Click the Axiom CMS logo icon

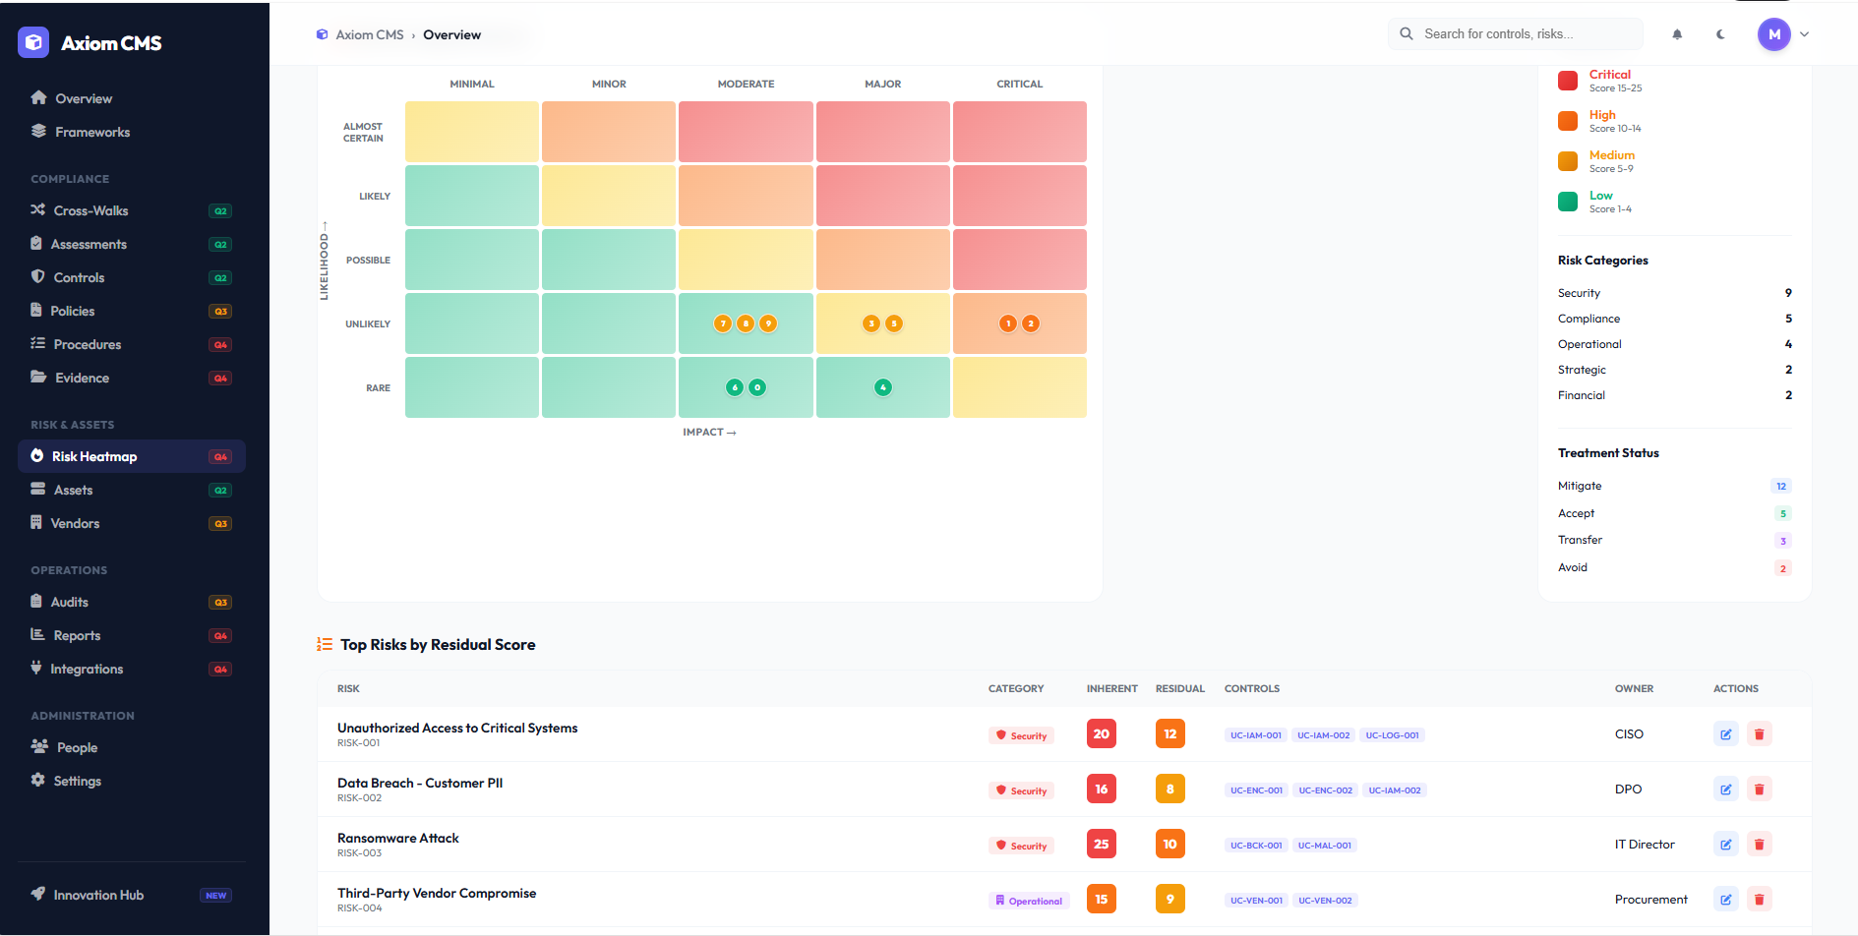32,42
